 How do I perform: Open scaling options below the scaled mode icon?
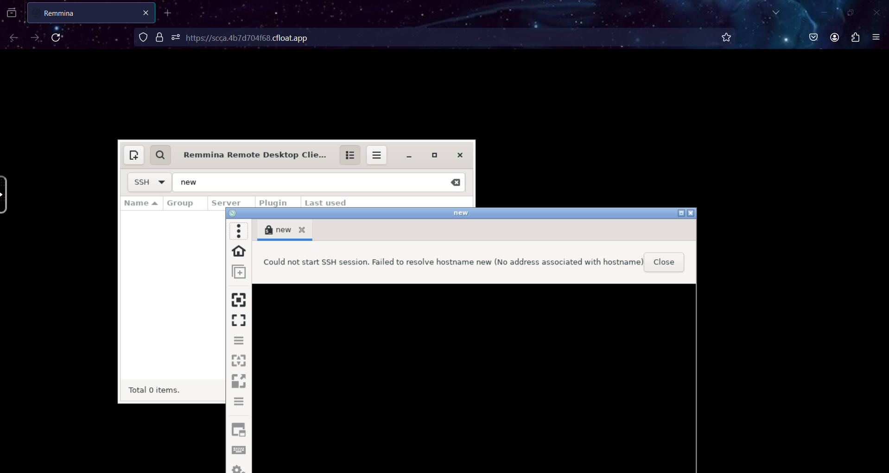pyautogui.click(x=239, y=401)
